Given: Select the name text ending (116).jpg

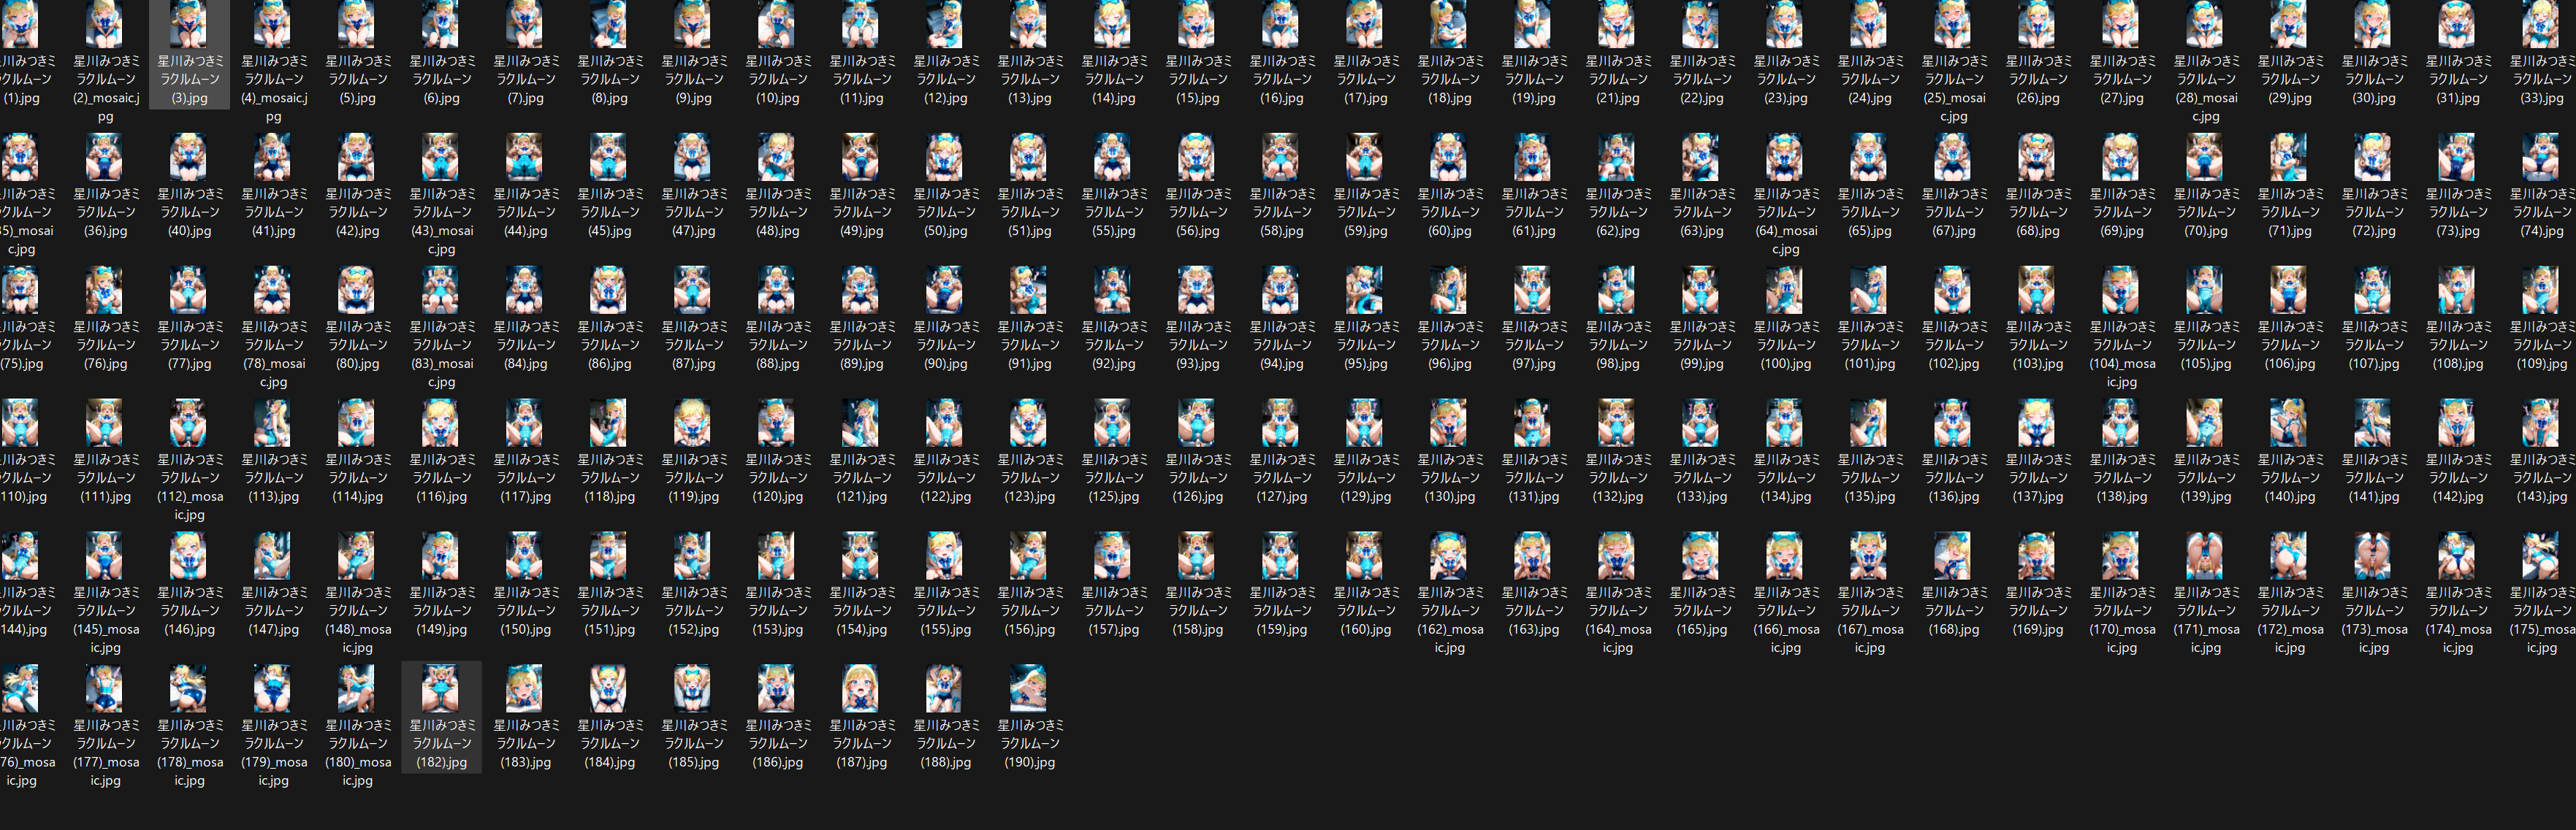Looking at the screenshot, I should (x=441, y=478).
